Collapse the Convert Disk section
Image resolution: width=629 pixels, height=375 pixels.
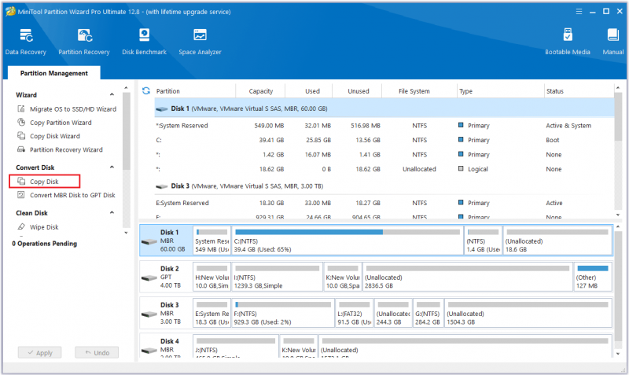[x=112, y=167]
